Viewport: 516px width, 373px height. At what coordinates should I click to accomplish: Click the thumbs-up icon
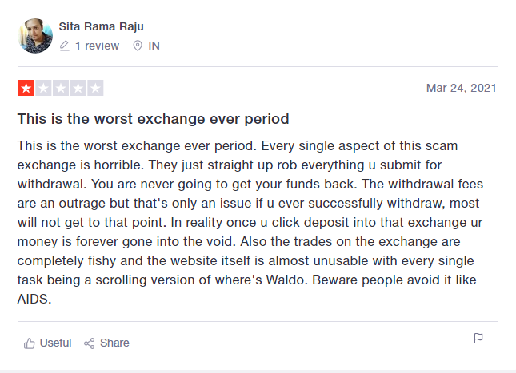point(30,343)
